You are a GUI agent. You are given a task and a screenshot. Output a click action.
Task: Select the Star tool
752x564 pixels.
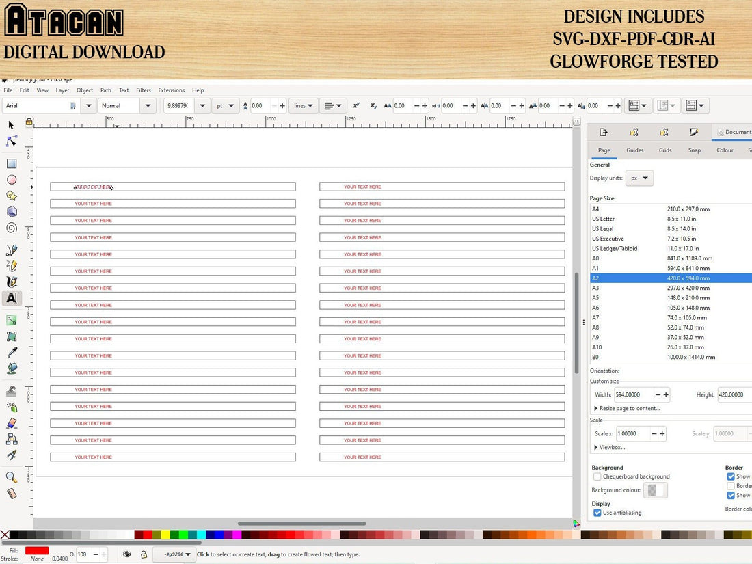(11, 195)
